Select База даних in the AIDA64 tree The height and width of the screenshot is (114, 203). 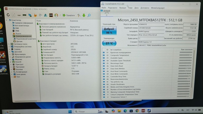coord(21,74)
